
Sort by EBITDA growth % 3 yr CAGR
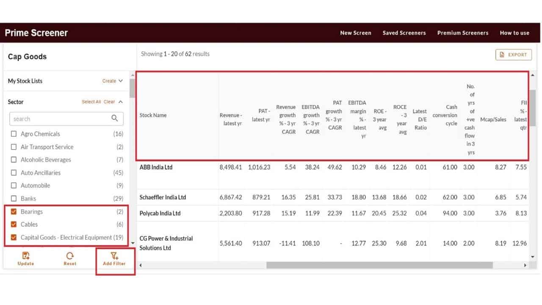(311, 119)
